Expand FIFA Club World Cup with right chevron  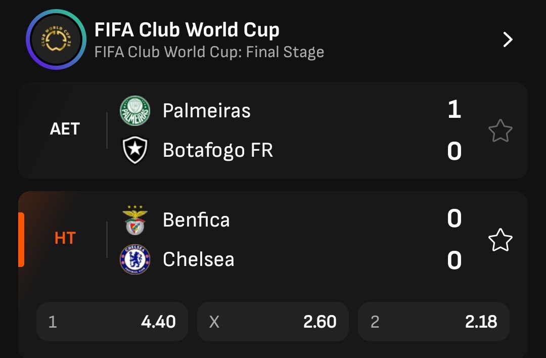point(508,39)
